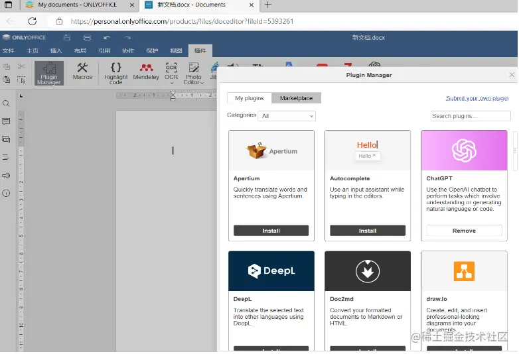Click Submit your own plugin link
The image size is (519, 354).
pyautogui.click(x=477, y=98)
